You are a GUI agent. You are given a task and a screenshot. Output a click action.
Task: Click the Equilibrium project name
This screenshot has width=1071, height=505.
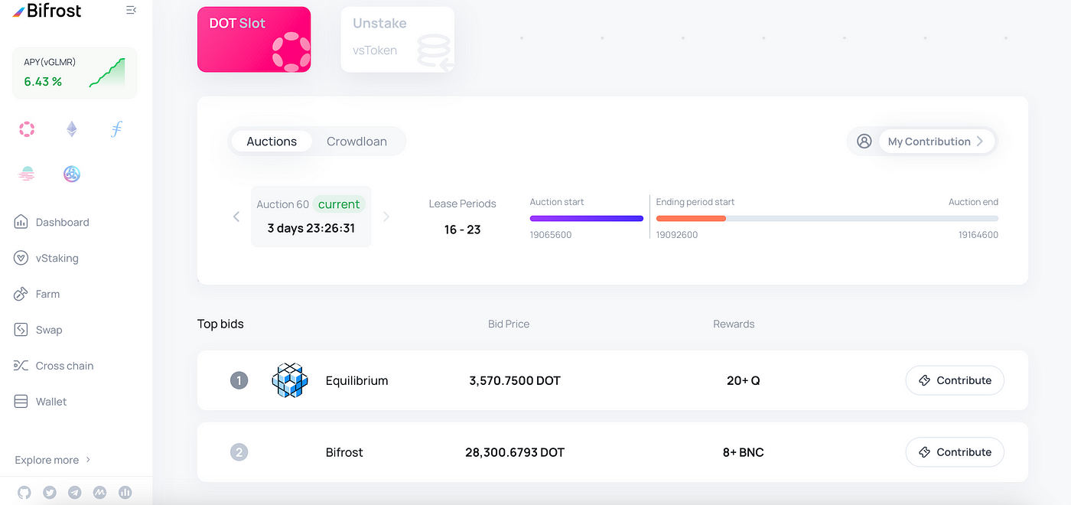tap(357, 380)
